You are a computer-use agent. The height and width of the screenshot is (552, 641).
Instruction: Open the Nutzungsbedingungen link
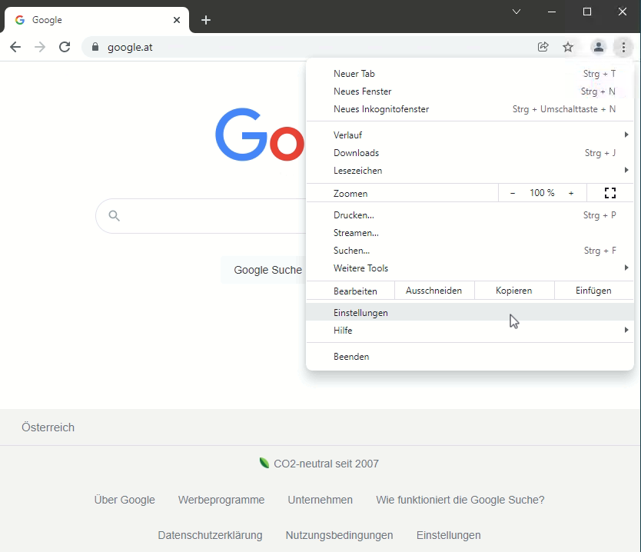pyautogui.click(x=339, y=535)
